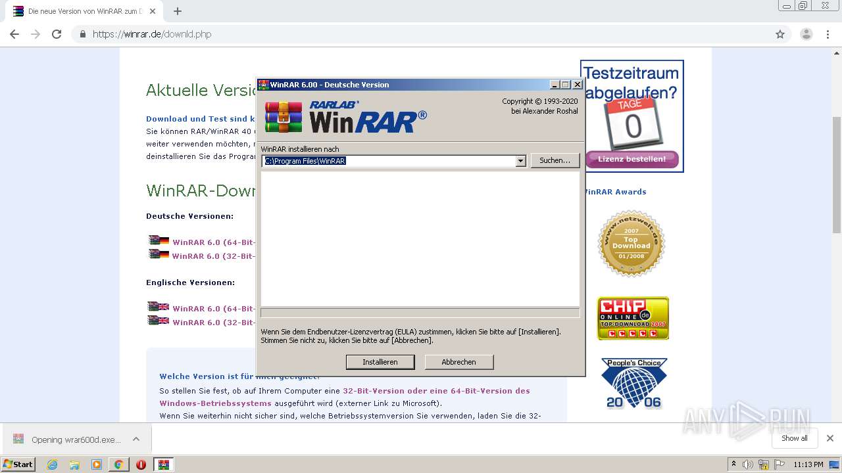The image size is (842, 473).
Task: Close the WinRAR download tab
Action: [153, 11]
